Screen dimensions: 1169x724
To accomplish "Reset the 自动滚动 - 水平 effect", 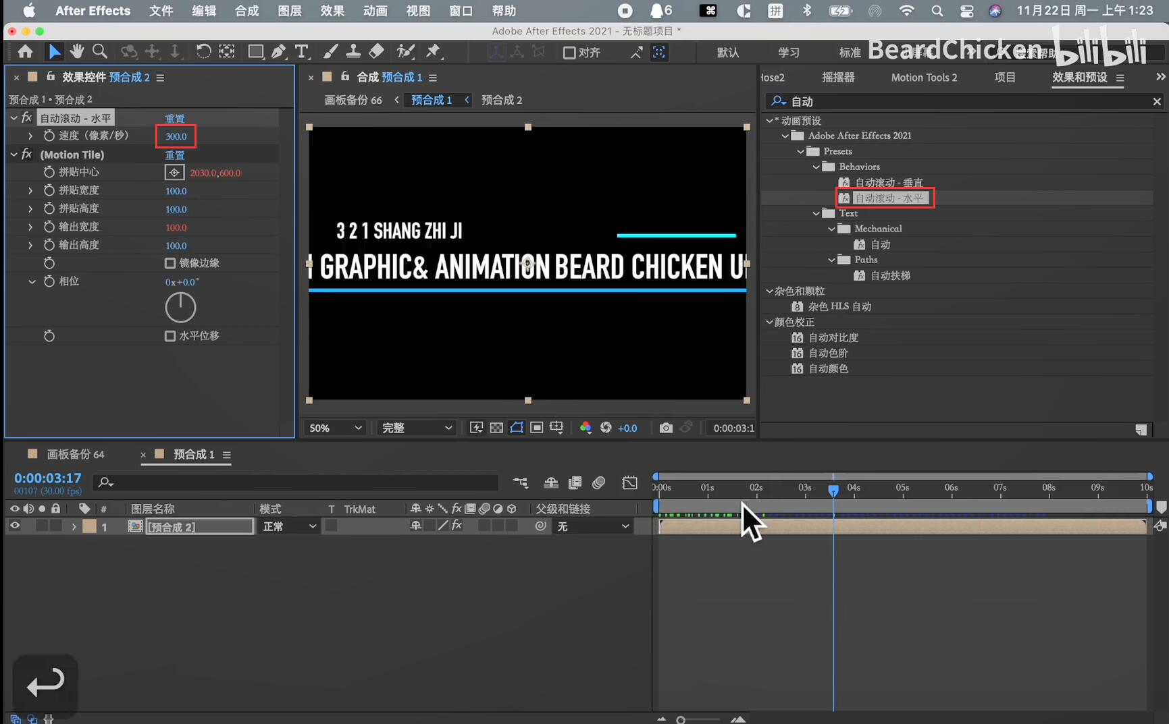I will pos(175,118).
